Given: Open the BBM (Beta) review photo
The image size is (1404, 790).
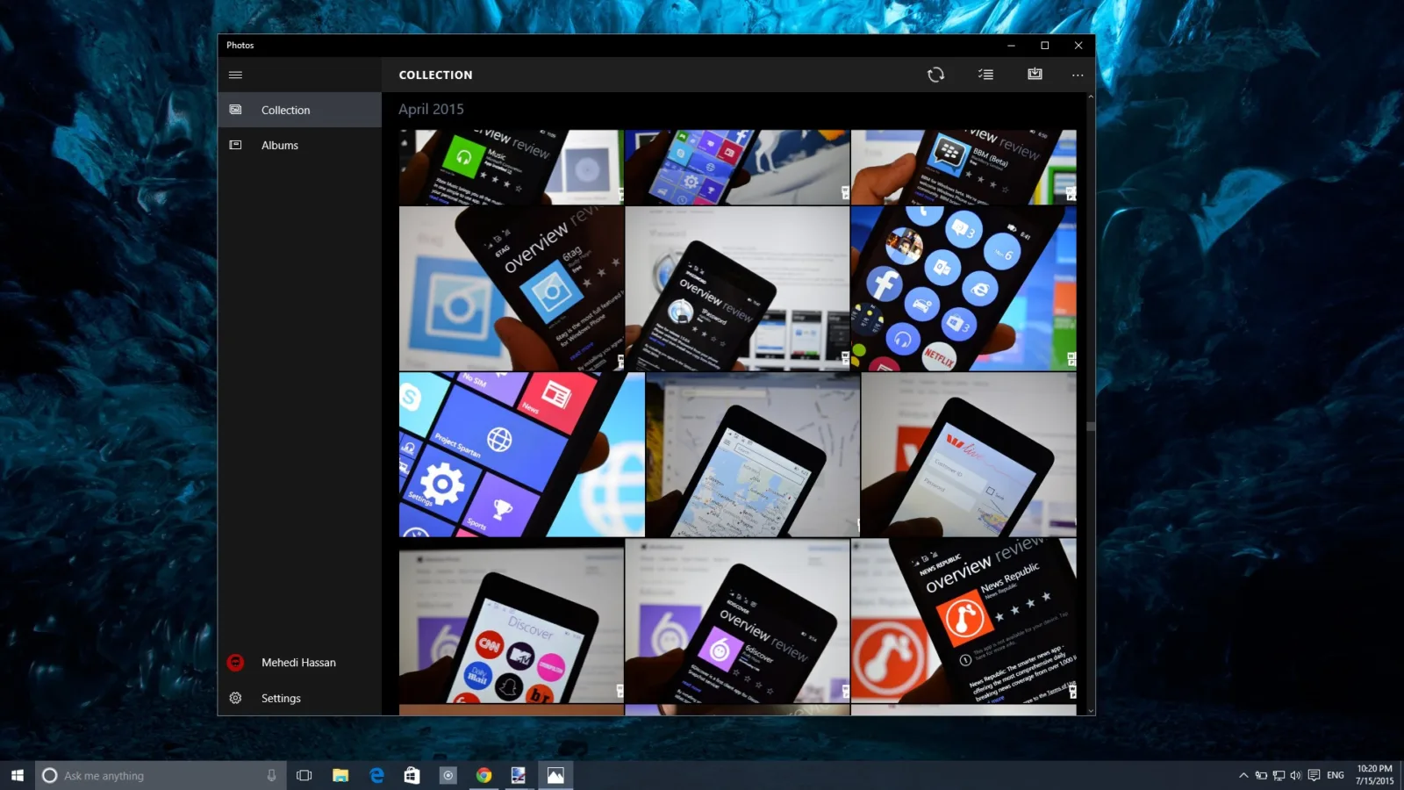Looking at the screenshot, I should (x=963, y=167).
